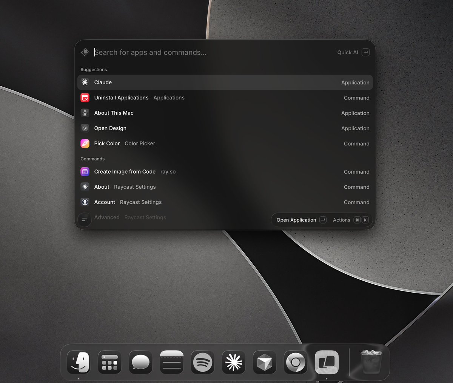Select About This Mac in suggestions

[x=225, y=113]
